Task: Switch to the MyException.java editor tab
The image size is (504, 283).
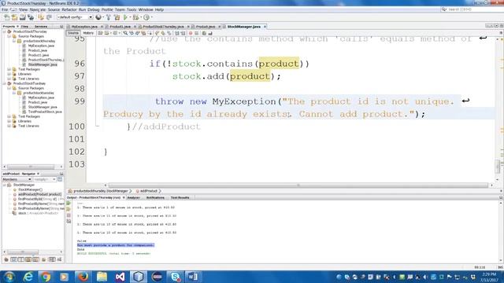Action: click(x=84, y=27)
